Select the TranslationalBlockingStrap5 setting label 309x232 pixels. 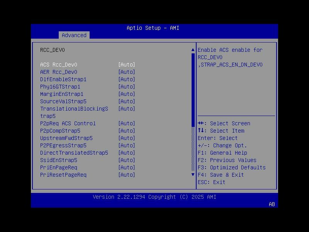[x=74, y=112]
